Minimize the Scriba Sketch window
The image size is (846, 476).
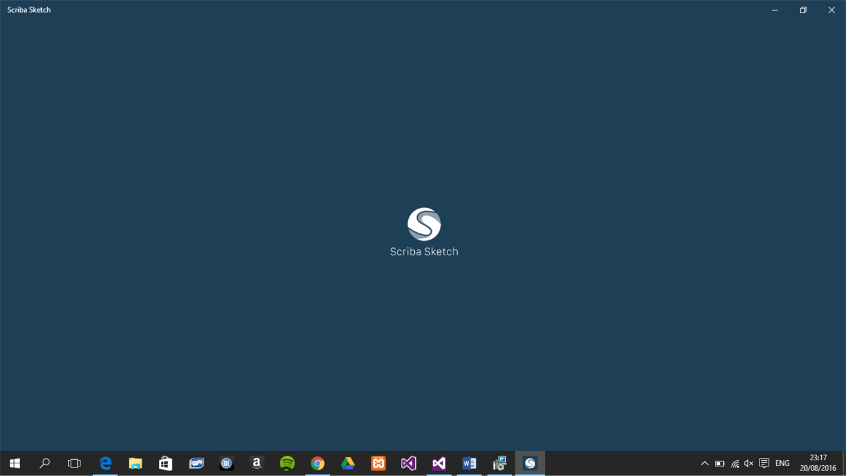click(x=775, y=10)
